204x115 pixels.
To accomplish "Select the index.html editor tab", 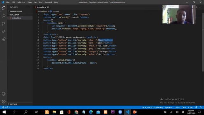I will pos(42,7).
